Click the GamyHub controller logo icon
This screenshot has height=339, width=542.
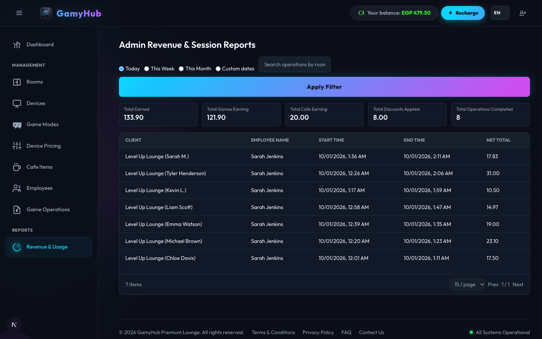tap(46, 13)
